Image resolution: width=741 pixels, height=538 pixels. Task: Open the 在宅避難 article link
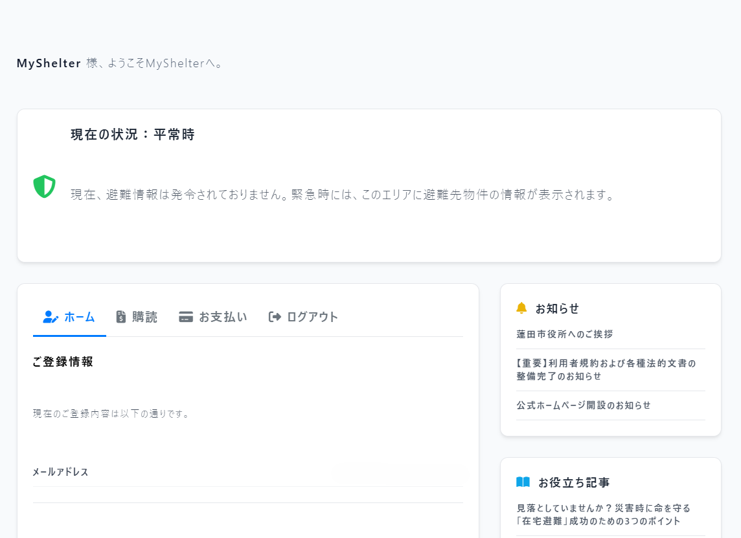click(x=604, y=515)
